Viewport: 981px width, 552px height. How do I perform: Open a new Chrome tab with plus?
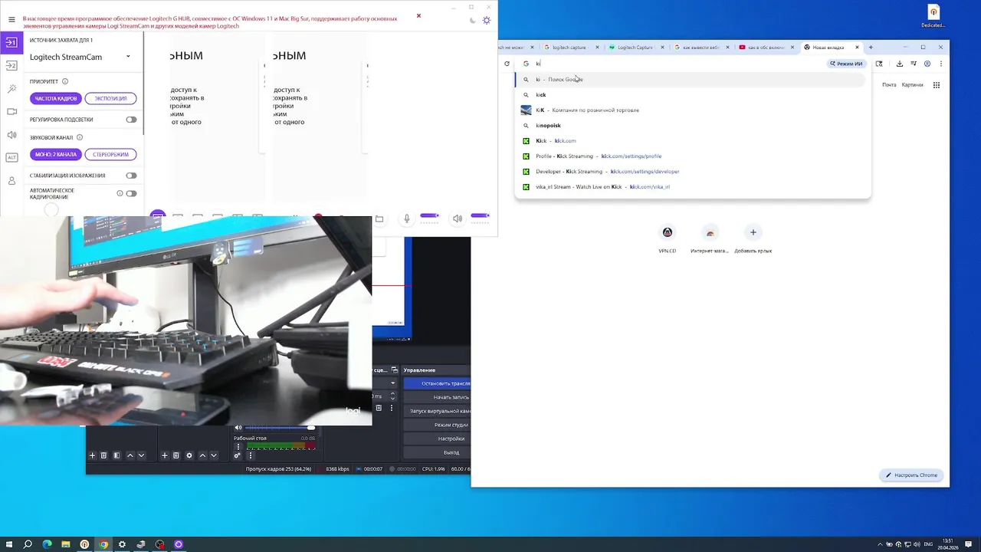click(871, 48)
